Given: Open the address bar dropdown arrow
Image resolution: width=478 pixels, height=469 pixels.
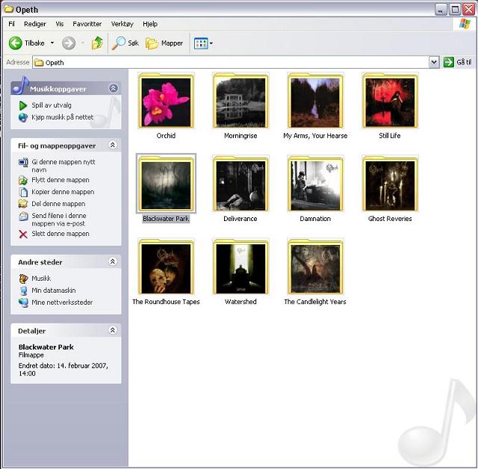Looking at the screenshot, I should click(434, 63).
